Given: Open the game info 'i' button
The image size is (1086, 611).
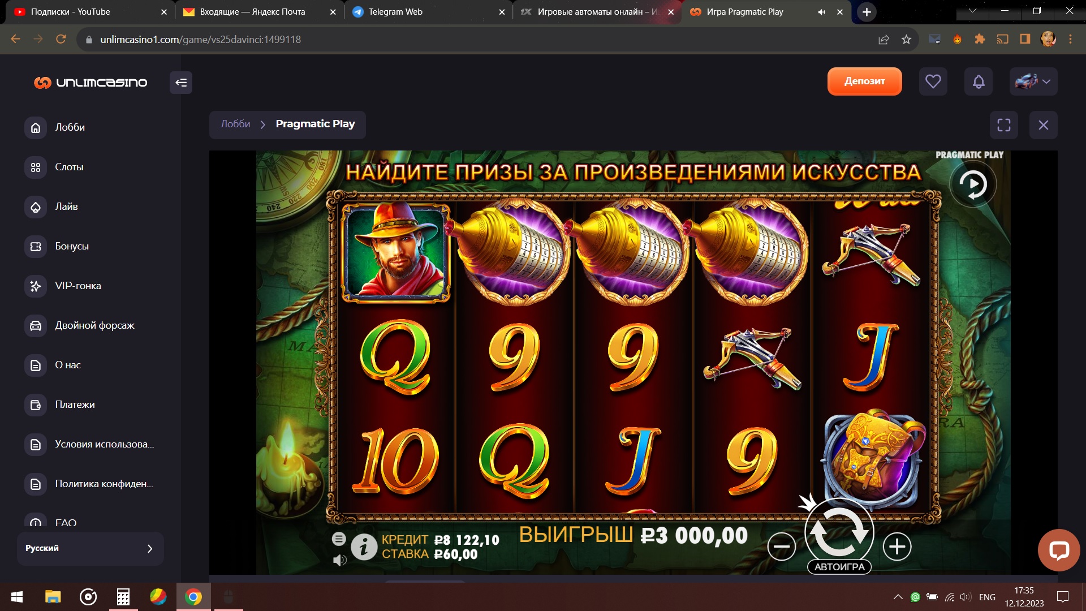Looking at the screenshot, I should pos(364,547).
